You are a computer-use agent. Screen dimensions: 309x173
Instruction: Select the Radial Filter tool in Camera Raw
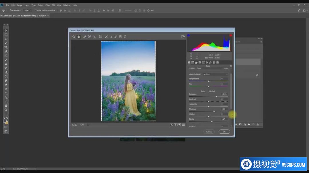click(125, 37)
